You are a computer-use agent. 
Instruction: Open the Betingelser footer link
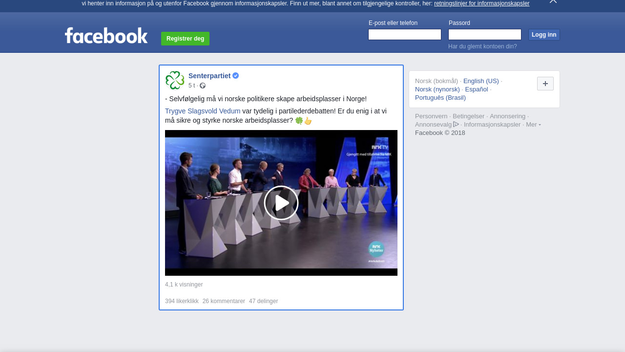click(x=469, y=116)
